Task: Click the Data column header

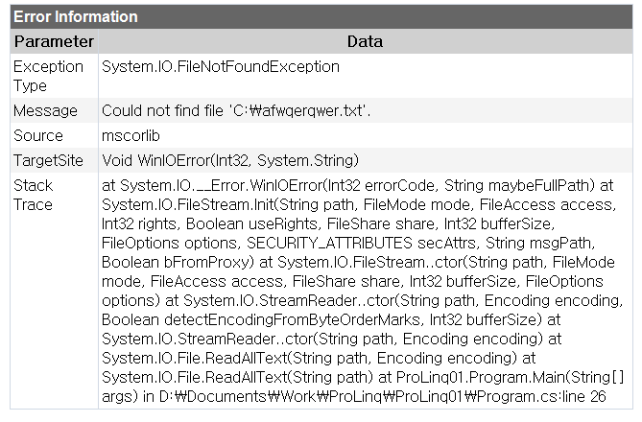Action: pyautogui.click(x=364, y=41)
